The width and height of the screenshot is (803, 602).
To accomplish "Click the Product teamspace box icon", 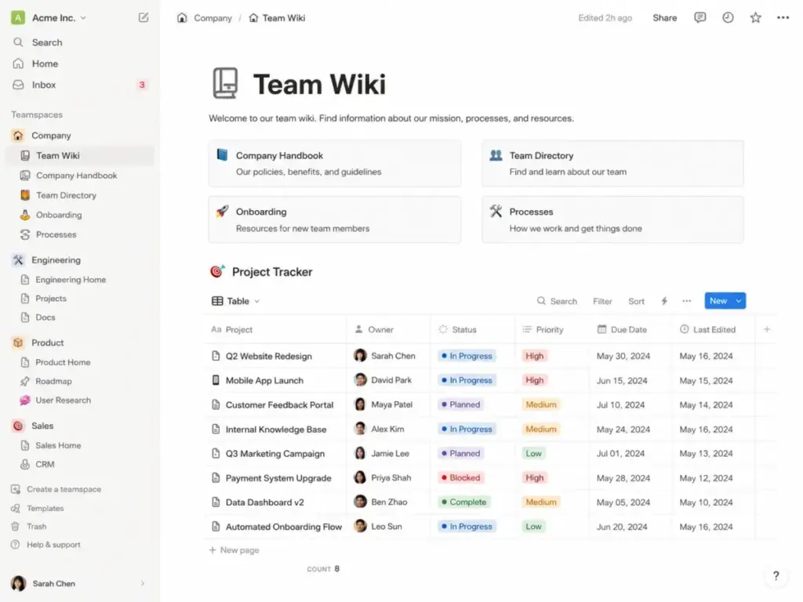I will pyautogui.click(x=18, y=343).
